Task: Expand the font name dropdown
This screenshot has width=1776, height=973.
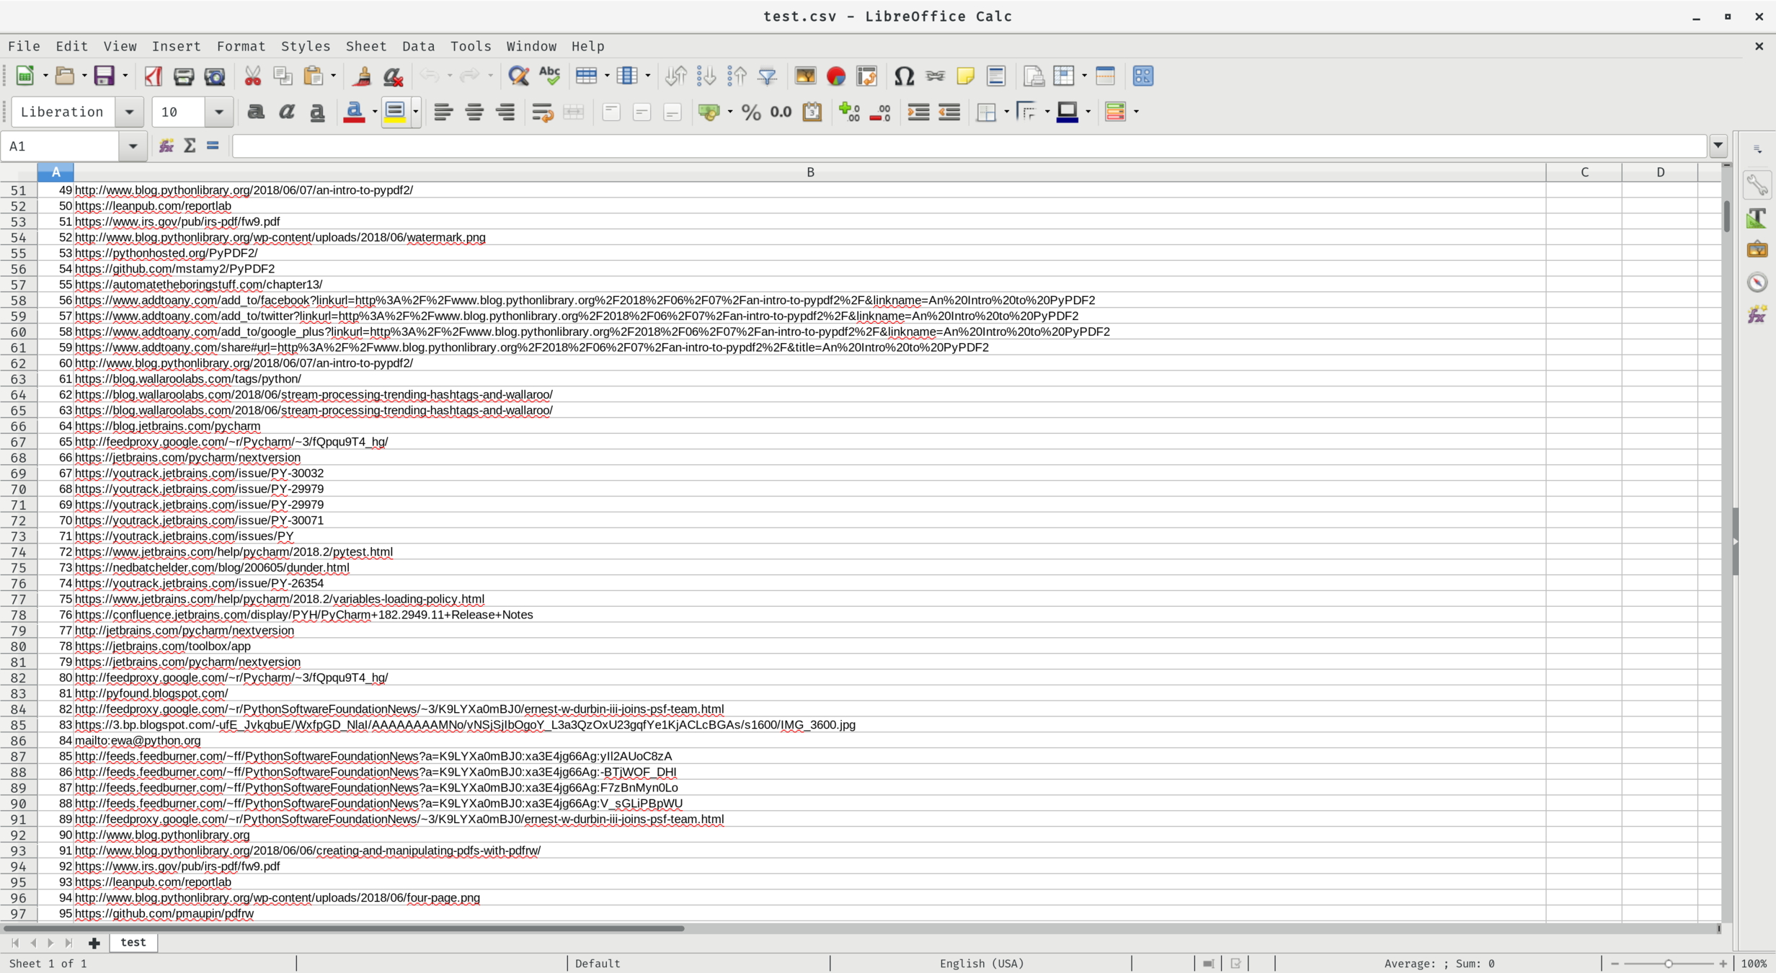Action: pyautogui.click(x=130, y=112)
